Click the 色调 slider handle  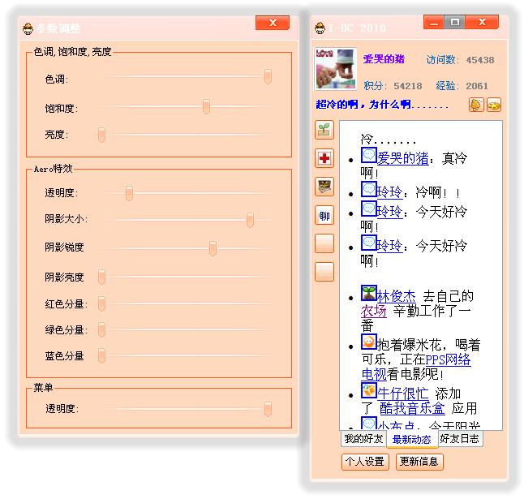pyautogui.click(x=268, y=76)
